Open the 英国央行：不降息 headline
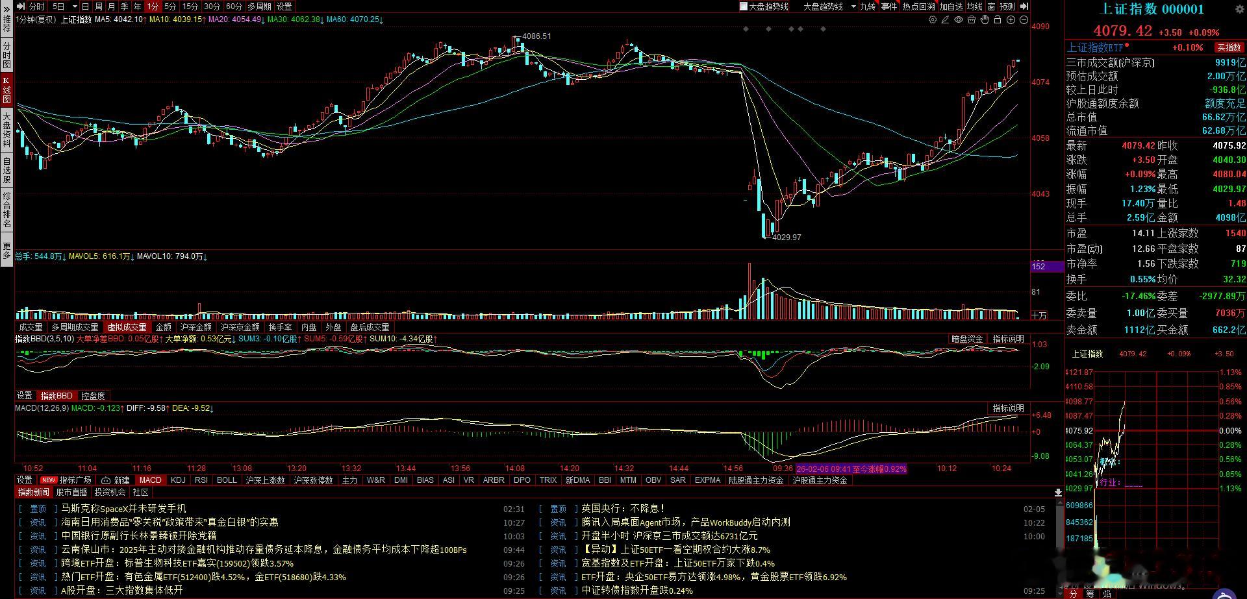Image resolution: width=1247 pixels, height=599 pixels. 623,509
